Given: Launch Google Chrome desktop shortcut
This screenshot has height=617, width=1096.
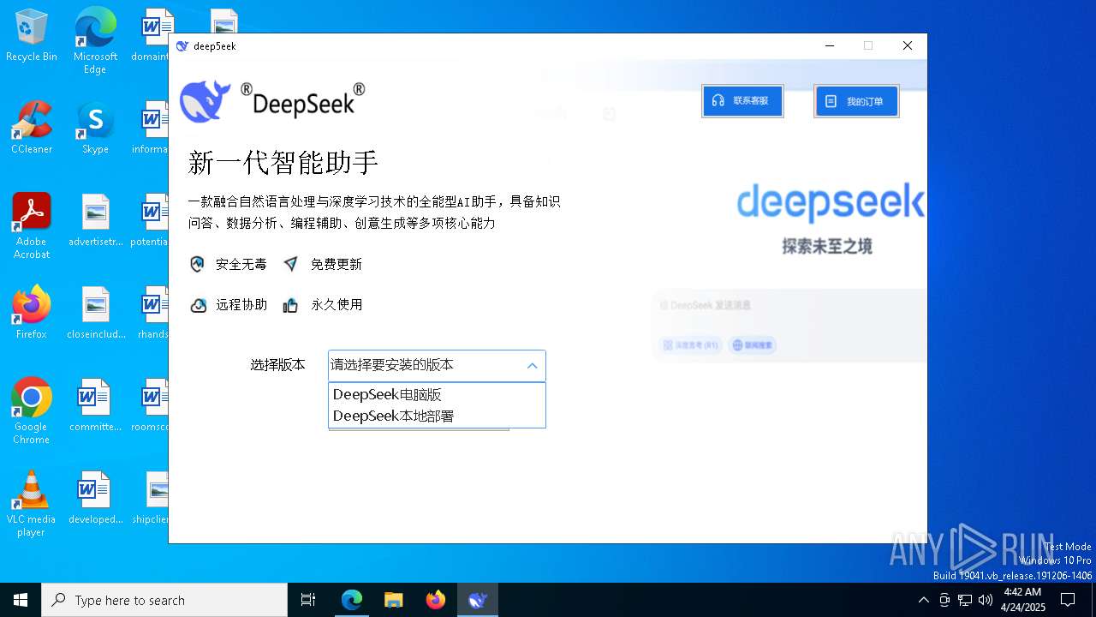Looking at the screenshot, I should pyautogui.click(x=32, y=410).
